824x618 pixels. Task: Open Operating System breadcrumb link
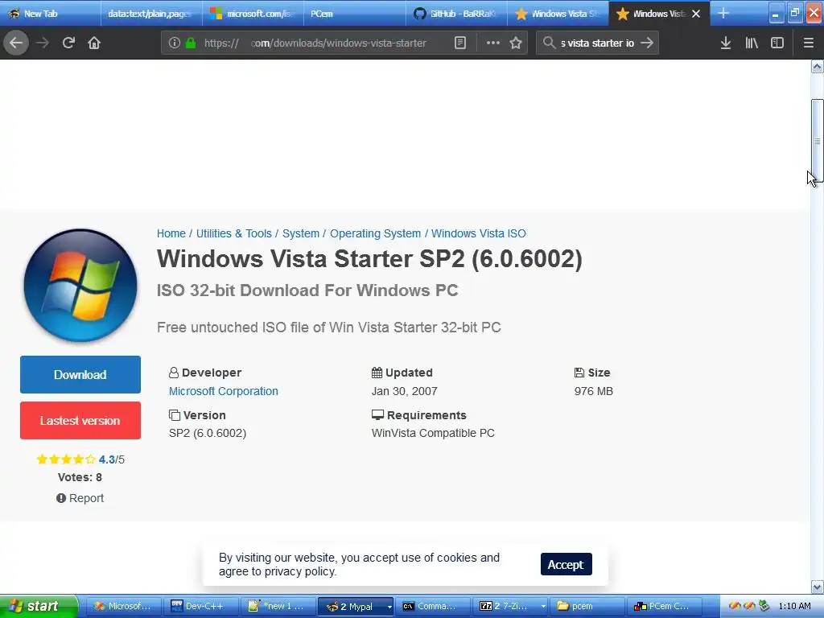375,233
